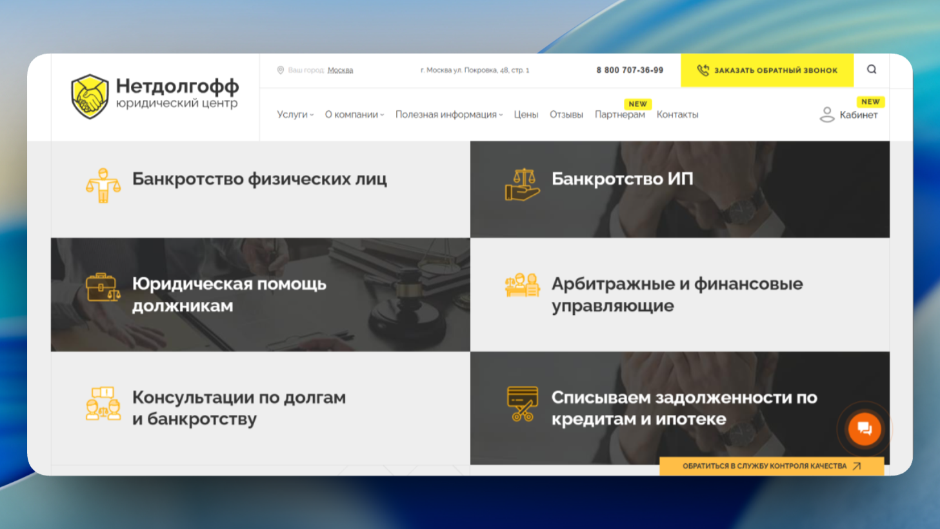Screen dimensions: 940x529
Task: Call the phone number 8 800 707-36-99
Action: pyautogui.click(x=630, y=70)
